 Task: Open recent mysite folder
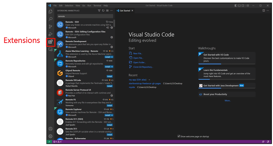point(132,87)
